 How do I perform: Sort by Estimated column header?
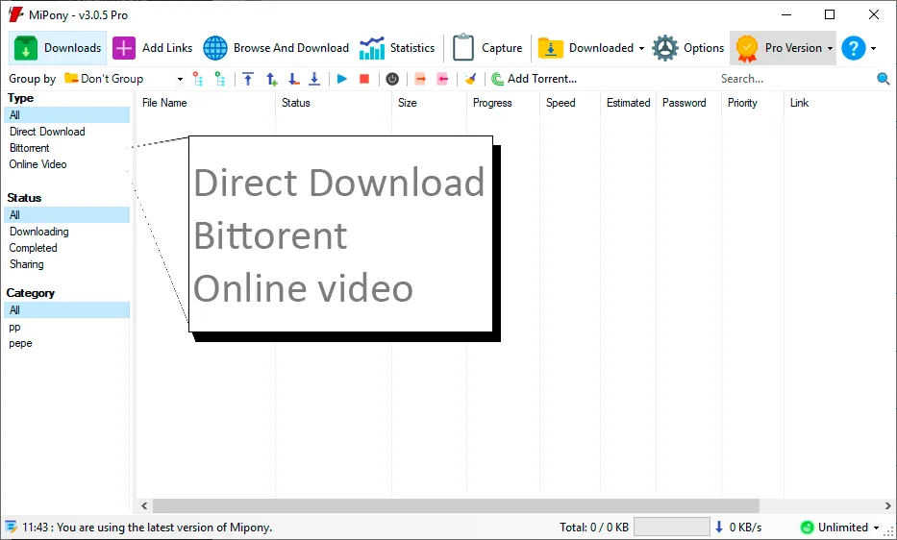[628, 103]
